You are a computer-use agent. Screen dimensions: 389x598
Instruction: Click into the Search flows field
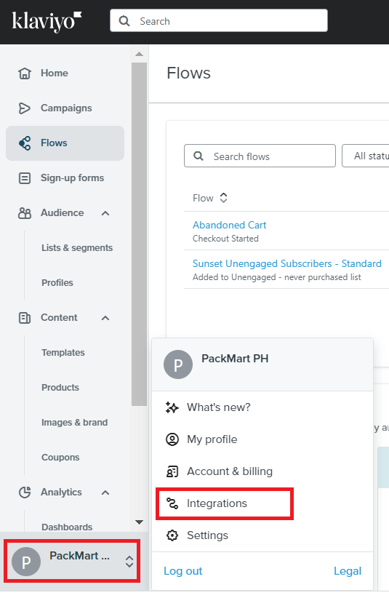(x=260, y=156)
